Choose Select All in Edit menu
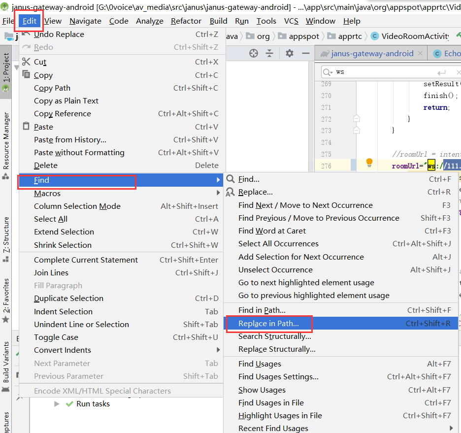461x433 pixels. point(121,219)
